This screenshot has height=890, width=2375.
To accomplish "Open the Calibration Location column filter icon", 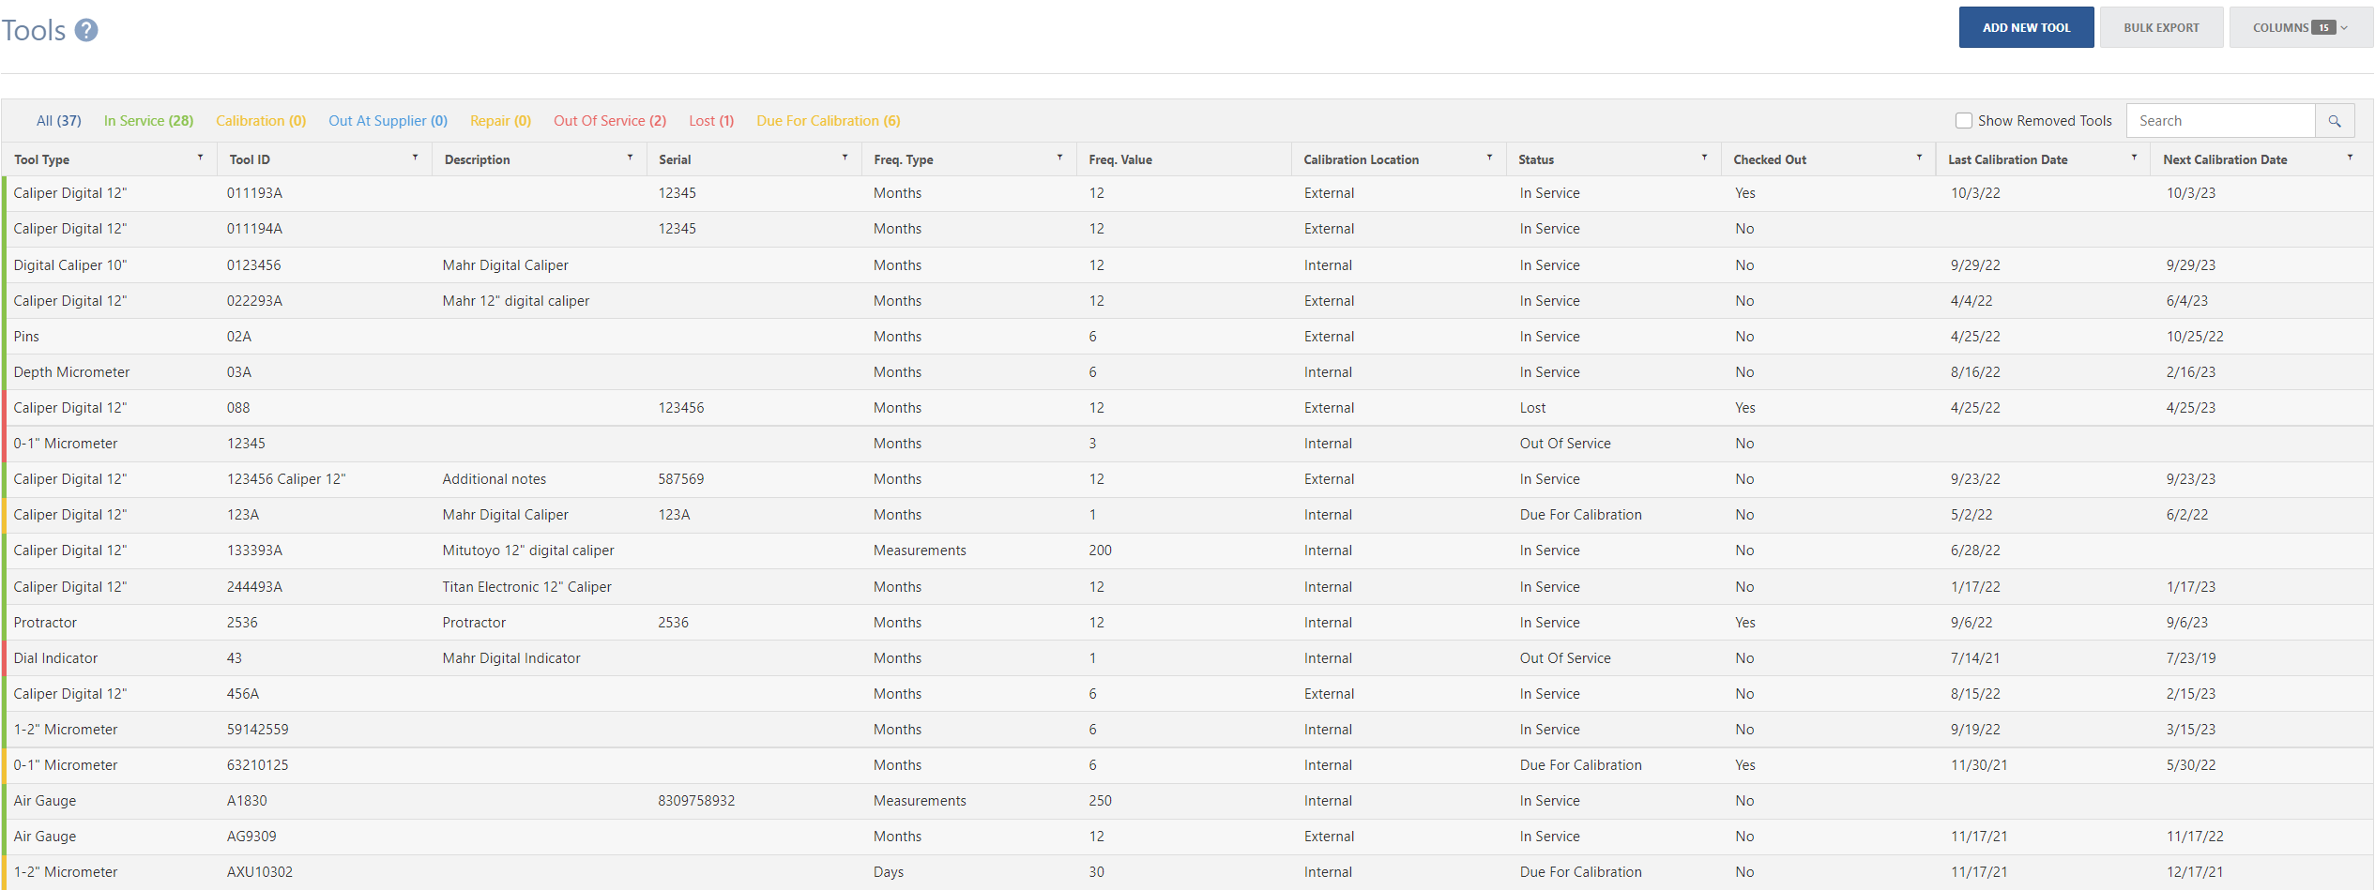I will tap(1489, 158).
